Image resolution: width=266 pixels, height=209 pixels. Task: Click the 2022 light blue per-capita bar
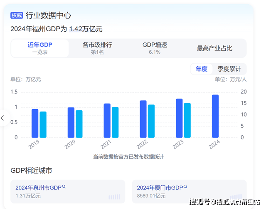pyautogui.click(x=151, y=121)
